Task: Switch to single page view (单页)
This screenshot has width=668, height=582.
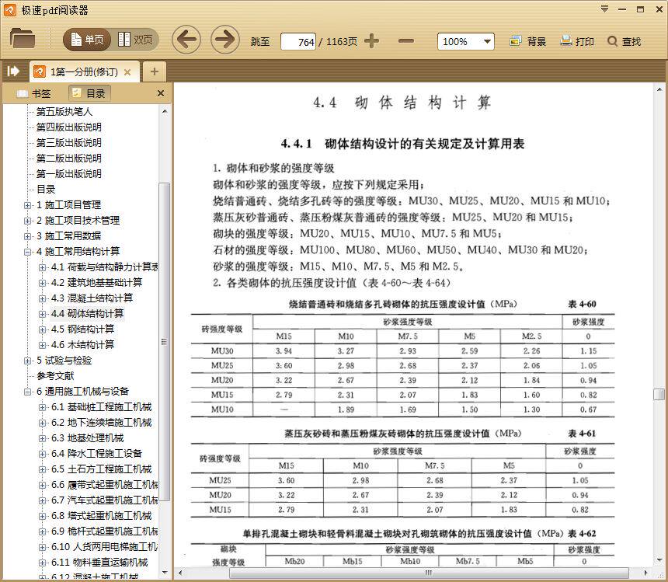Action: coord(87,40)
